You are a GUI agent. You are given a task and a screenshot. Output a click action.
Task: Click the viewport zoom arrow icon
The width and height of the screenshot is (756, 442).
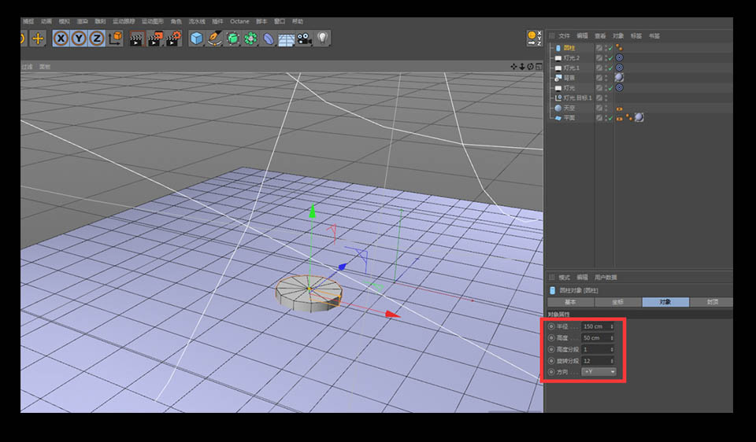[521, 66]
